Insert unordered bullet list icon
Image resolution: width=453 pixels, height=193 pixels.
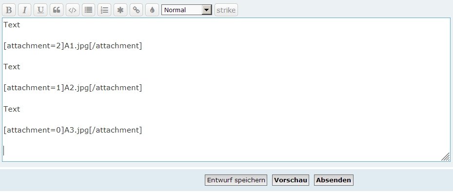click(88, 10)
